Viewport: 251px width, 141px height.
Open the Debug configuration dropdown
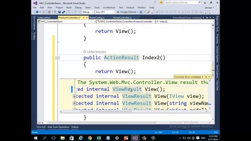pos(88,12)
